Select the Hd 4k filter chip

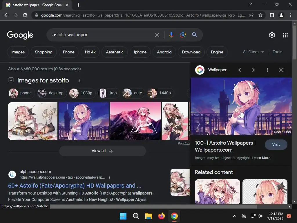90,52
